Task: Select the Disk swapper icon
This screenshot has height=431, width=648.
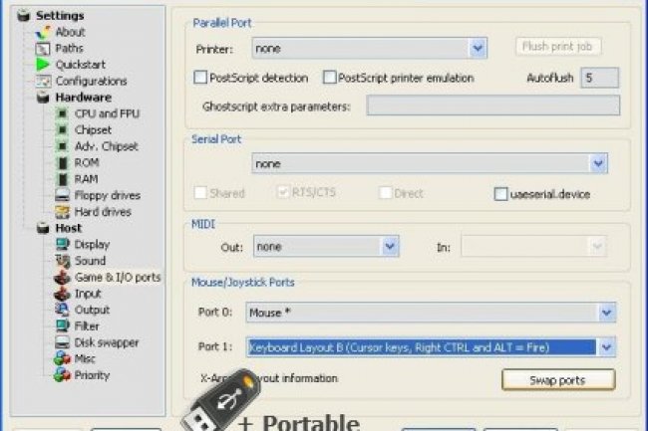Action: pyautogui.click(x=63, y=342)
